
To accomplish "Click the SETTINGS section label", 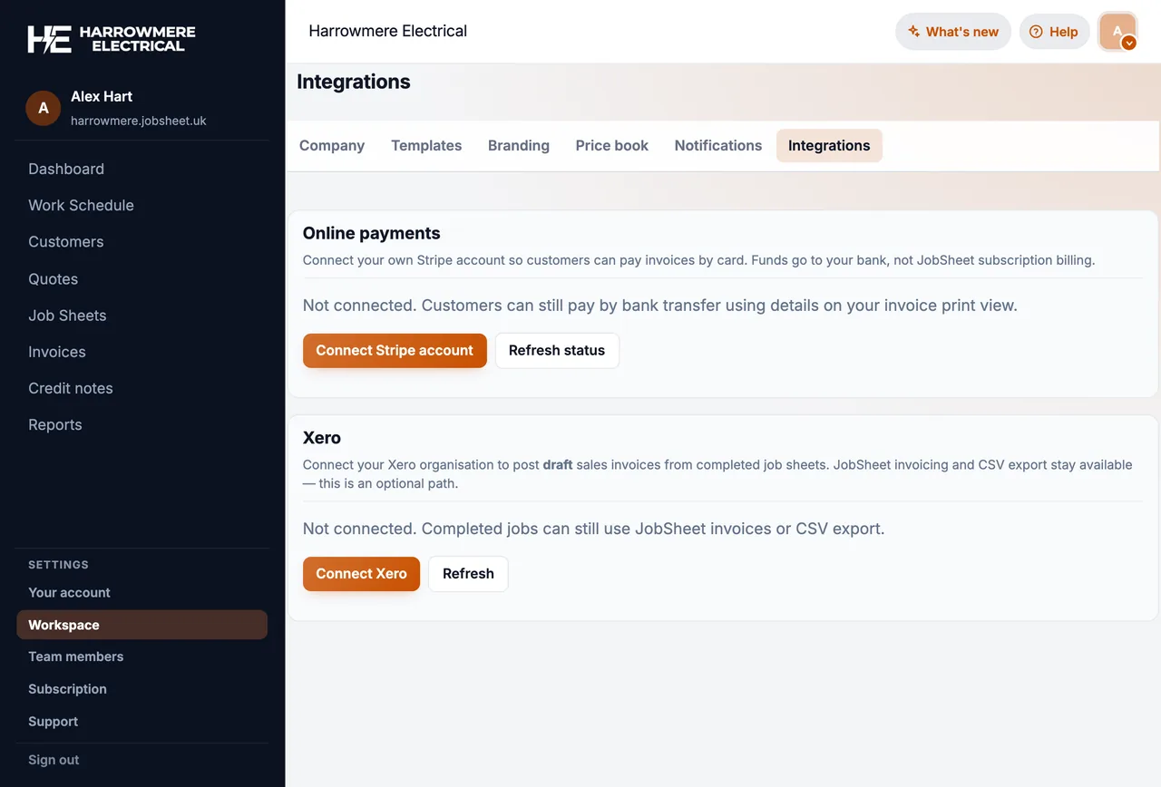I will click(58, 565).
